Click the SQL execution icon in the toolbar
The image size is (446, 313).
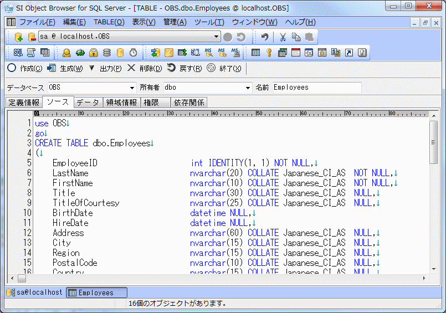coord(18,53)
